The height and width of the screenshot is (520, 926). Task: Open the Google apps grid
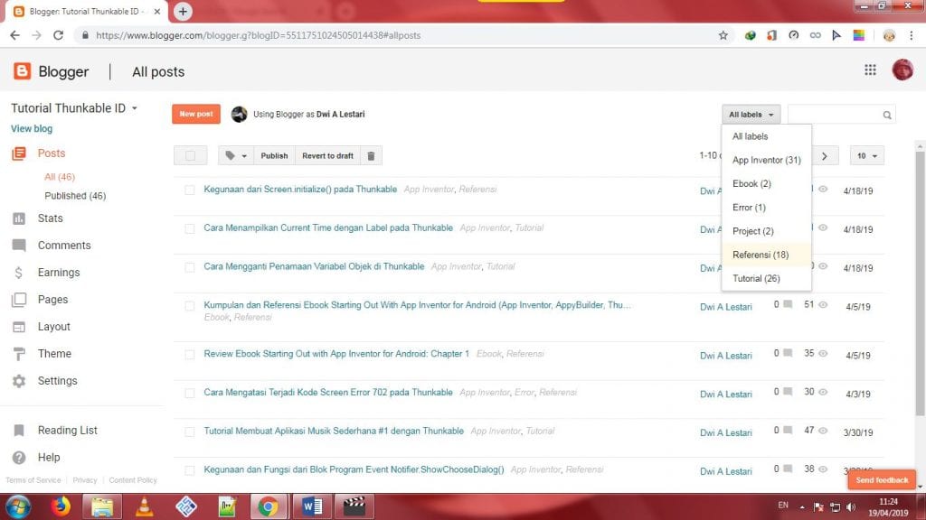[x=870, y=70]
